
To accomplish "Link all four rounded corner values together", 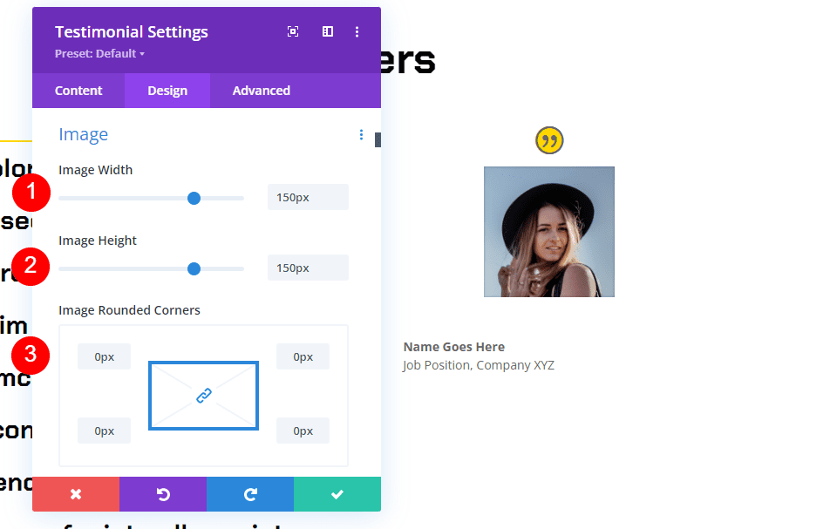I will click(203, 395).
